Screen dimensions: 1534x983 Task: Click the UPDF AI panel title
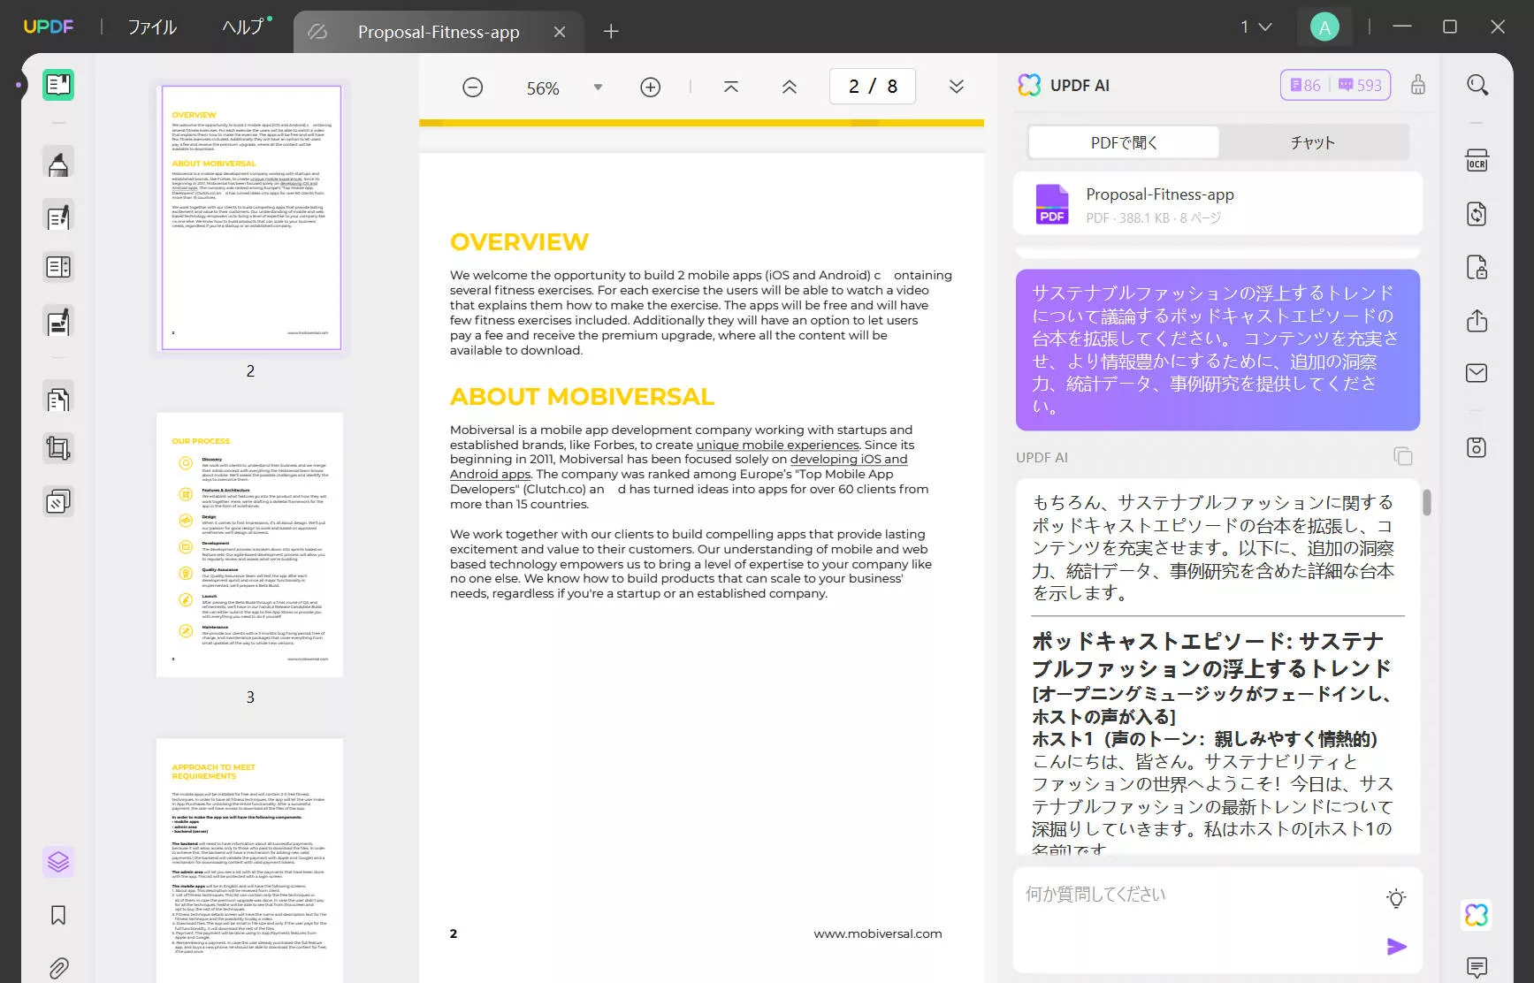1080,86
